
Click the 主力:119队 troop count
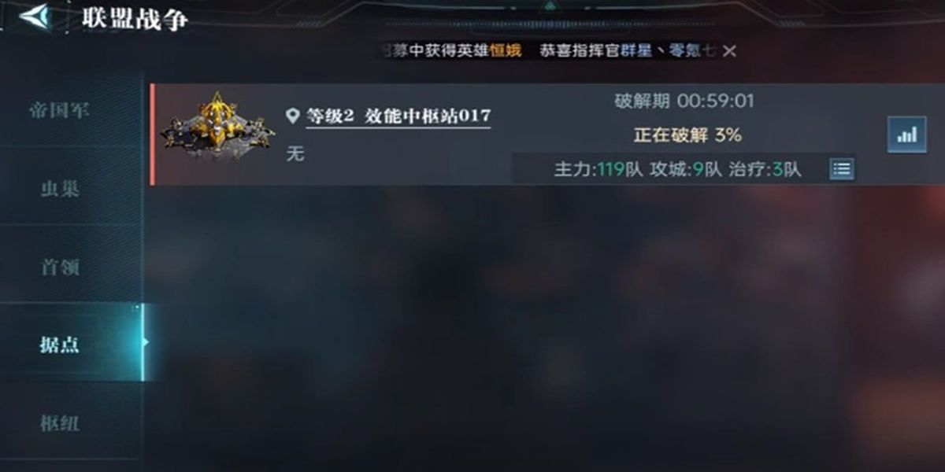tap(598, 169)
